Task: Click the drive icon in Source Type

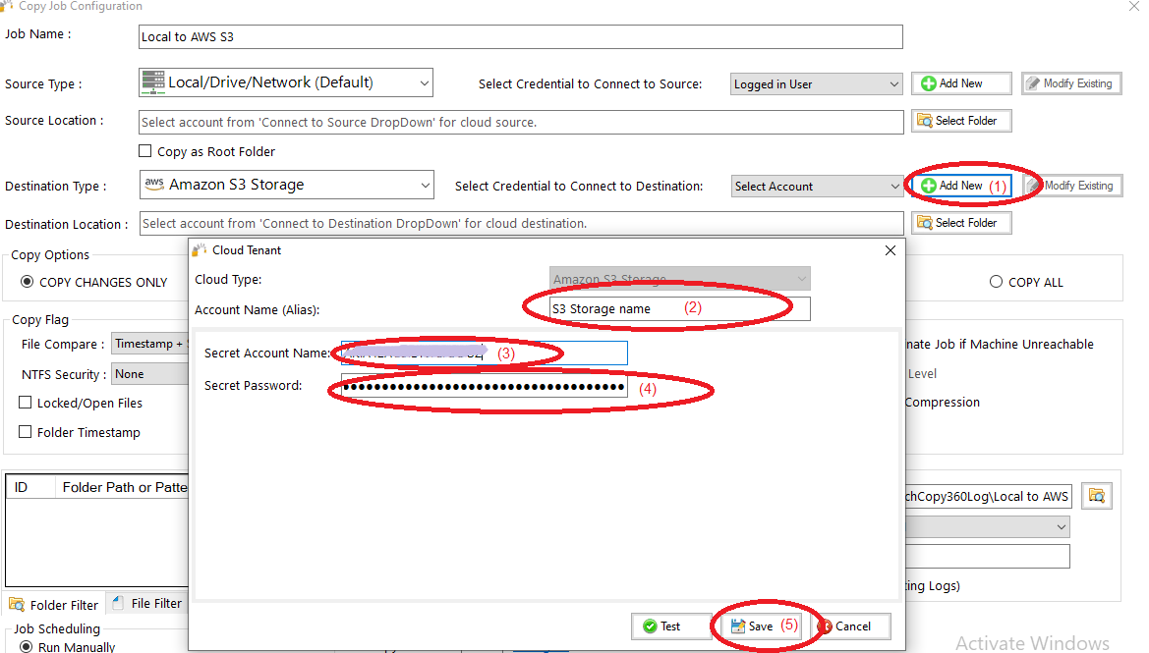Action: coord(153,82)
